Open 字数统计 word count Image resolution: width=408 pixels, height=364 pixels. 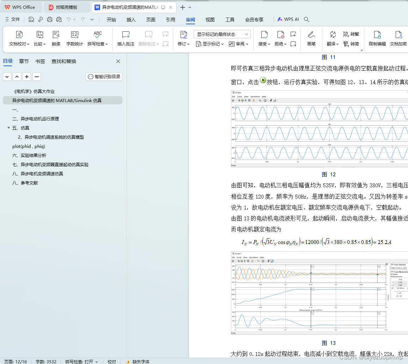coord(75,38)
